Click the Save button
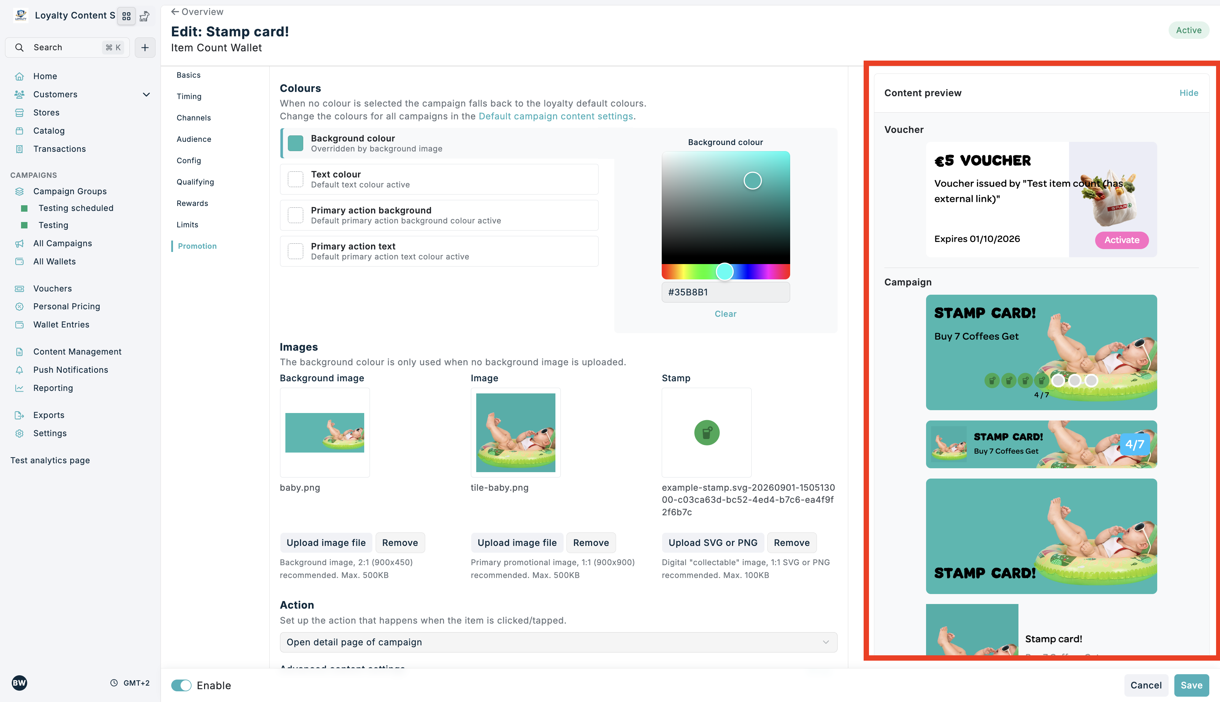Viewport: 1220px width, 702px height. coord(1191,685)
